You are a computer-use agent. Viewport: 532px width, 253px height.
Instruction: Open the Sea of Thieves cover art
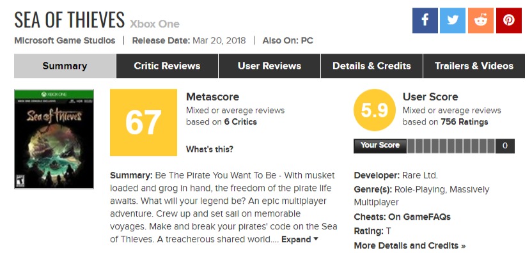coord(54,139)
